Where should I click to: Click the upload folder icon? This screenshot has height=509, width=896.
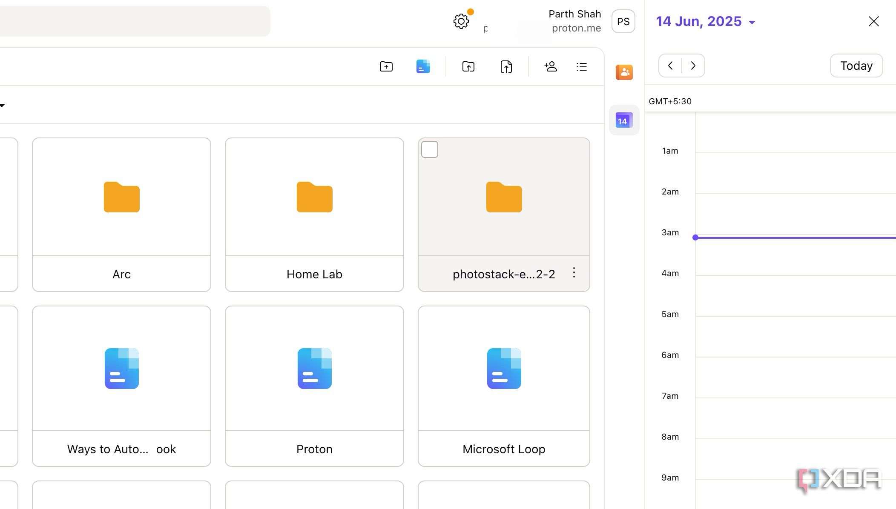coord(468,67)
